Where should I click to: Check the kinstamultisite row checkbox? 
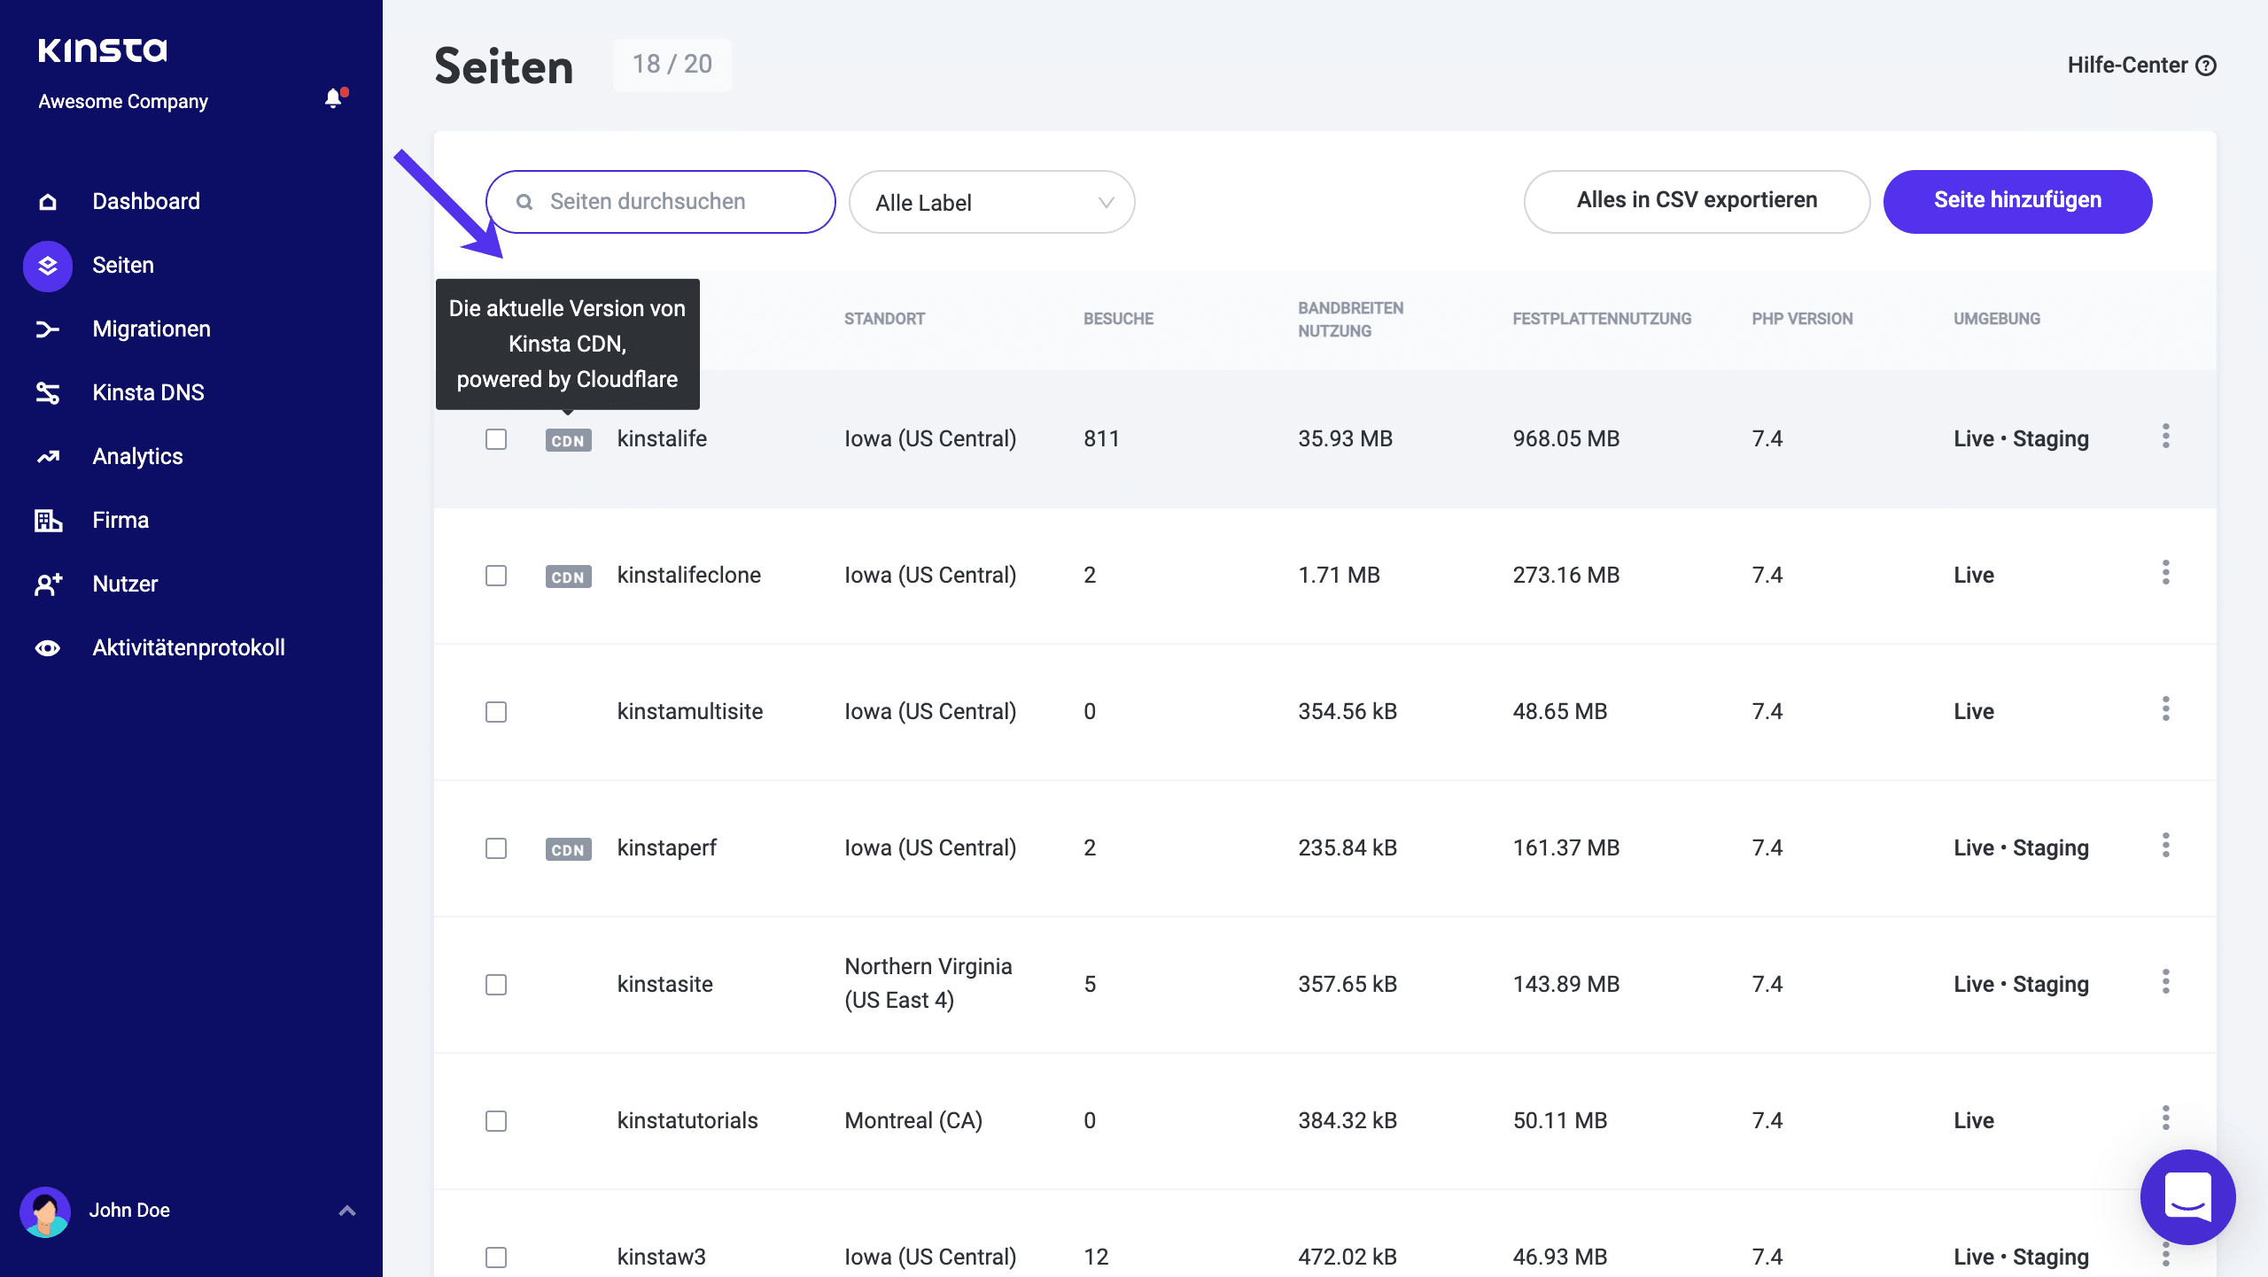(496, 711)
